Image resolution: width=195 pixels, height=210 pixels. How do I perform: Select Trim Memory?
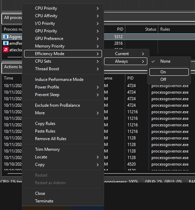63,149
